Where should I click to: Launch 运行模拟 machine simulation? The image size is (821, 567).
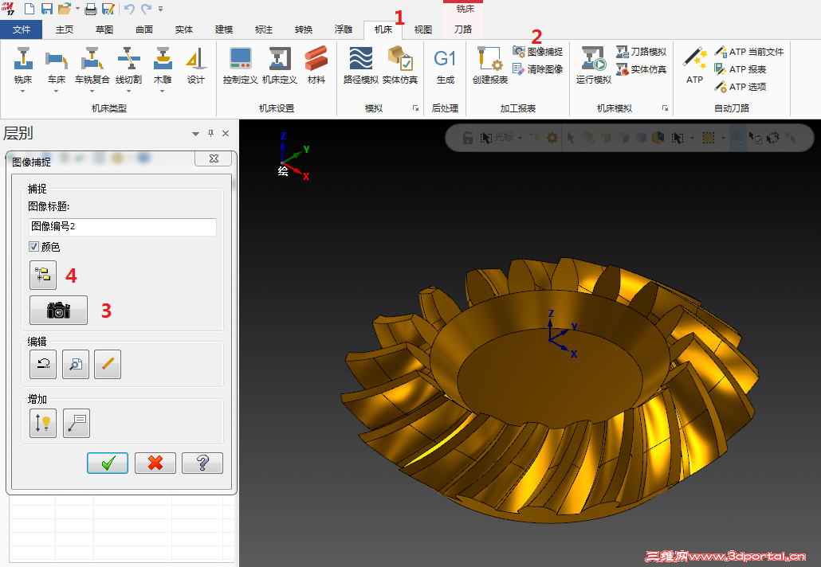click(594, 65)
